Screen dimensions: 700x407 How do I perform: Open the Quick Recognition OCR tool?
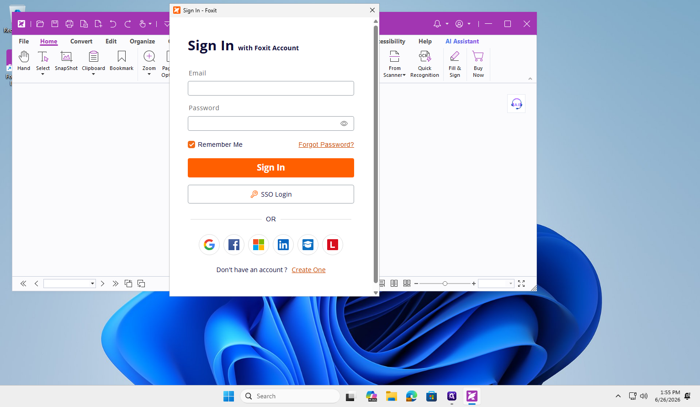click(425, 64)
